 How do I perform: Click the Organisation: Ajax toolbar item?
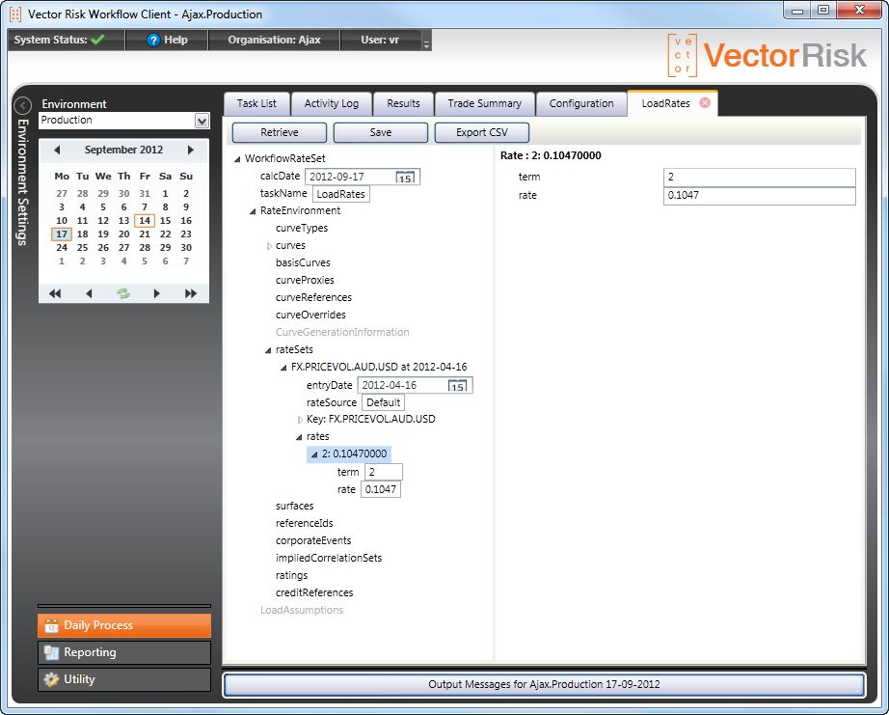(x=275, y=41)
